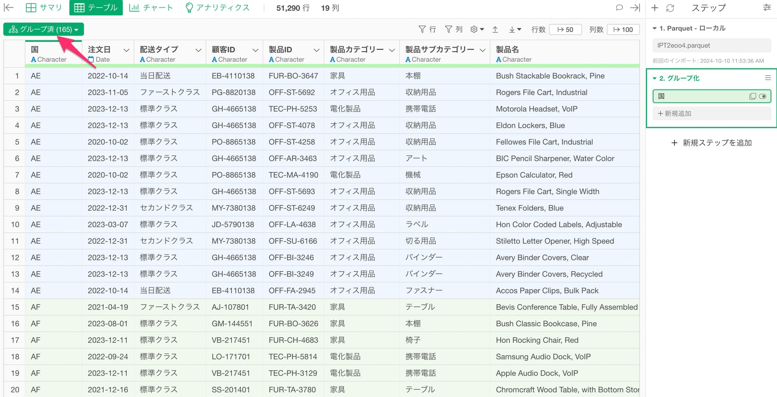The image size is (777, 397).
Task: Collapse the 1. Parquet - ローカル step
Action: (x=654, y=28)
